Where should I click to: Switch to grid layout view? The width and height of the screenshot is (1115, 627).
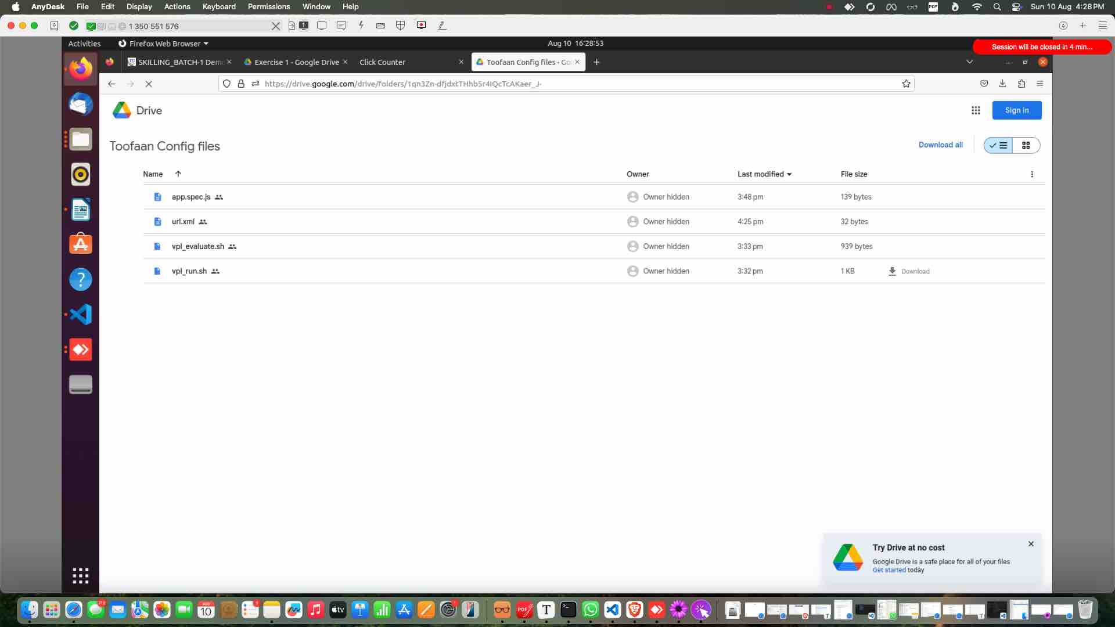[1026, 145]
